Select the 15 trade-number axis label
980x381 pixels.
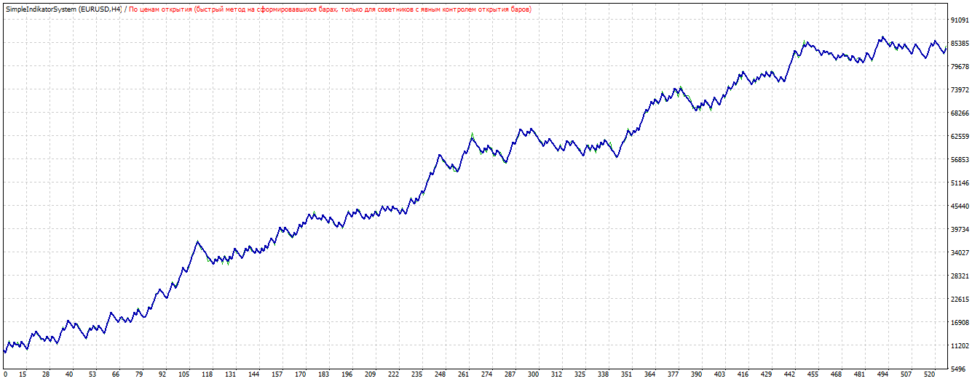click(23, 374)
